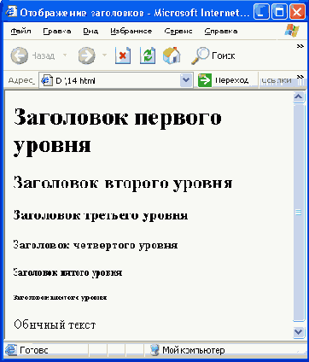Open the Избранное menu
This screenshot has width=309, height=362.
131,31
